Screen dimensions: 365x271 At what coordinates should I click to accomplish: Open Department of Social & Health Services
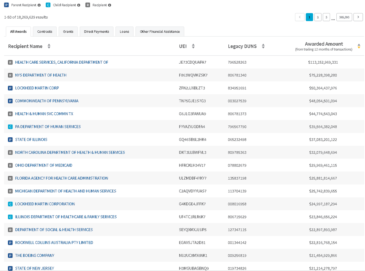click(x=54, y=230)
